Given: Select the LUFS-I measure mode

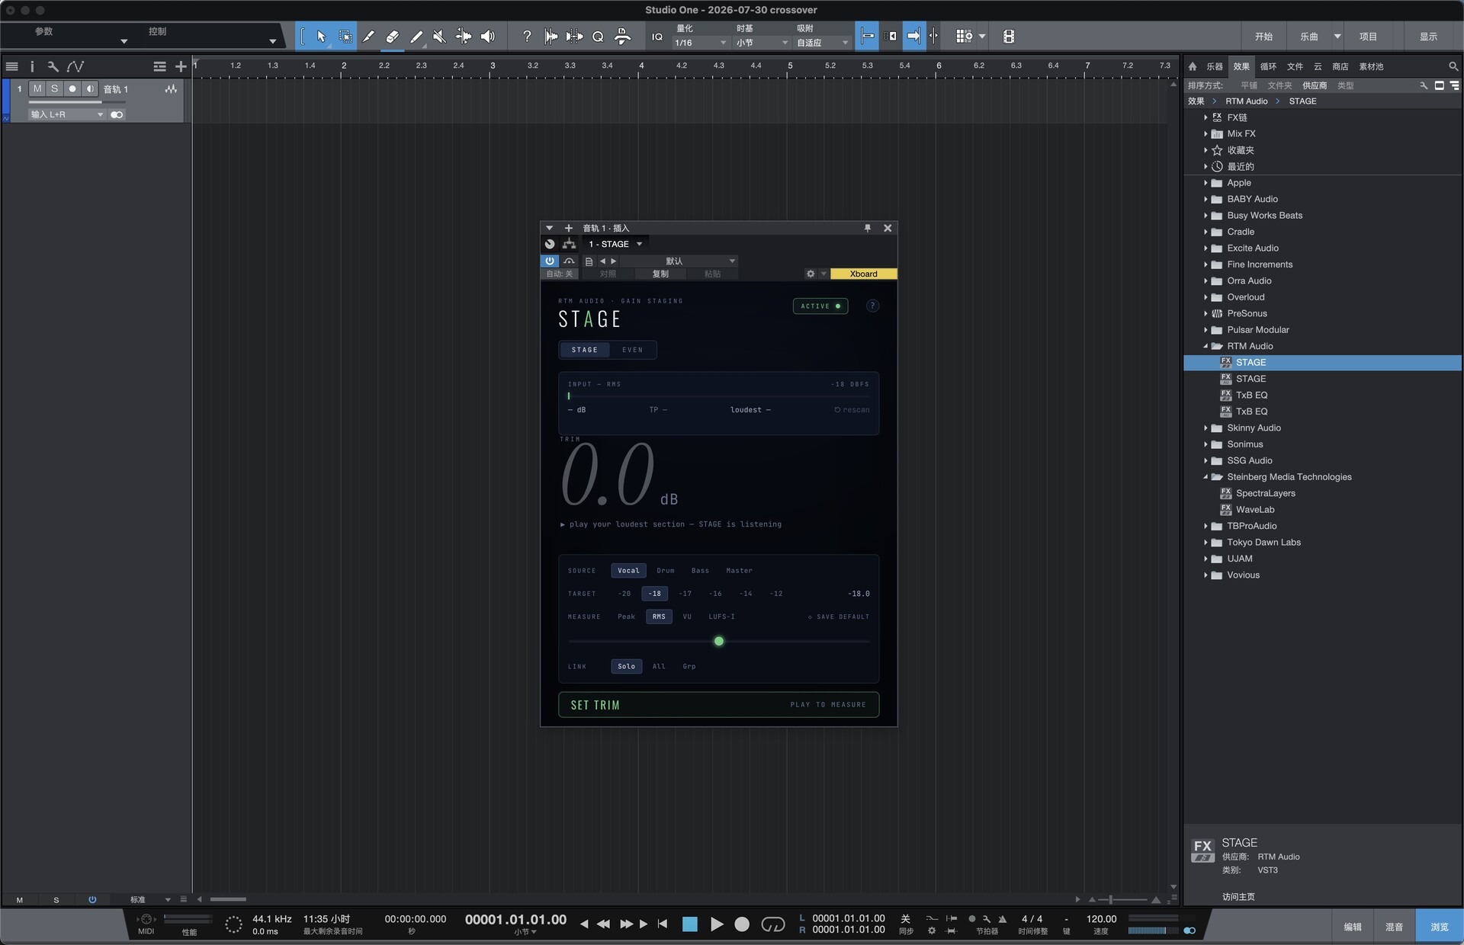Looking at the screenshot, I should 721,616.
